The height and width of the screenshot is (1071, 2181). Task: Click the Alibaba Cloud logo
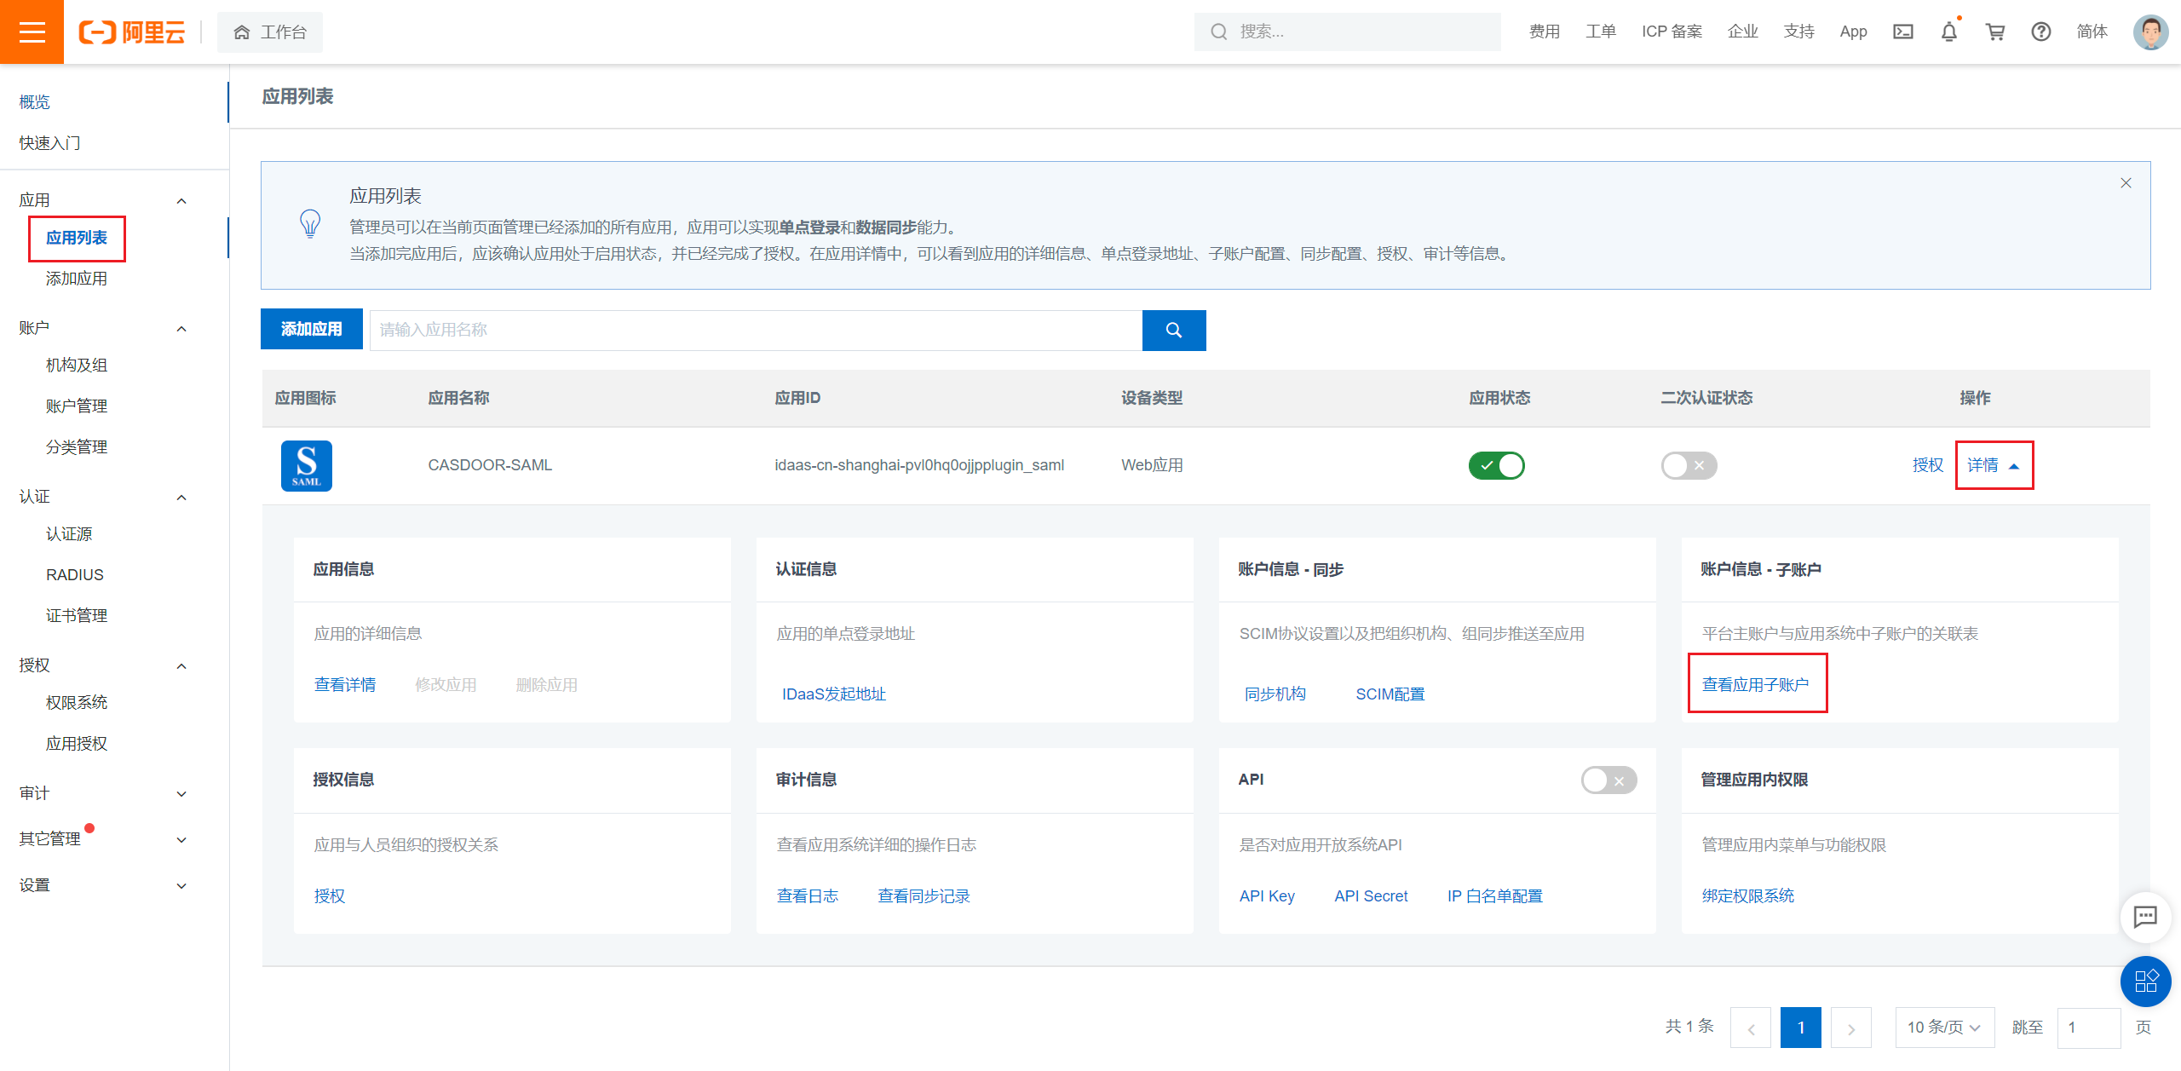pyautogui.click(x=132, y=32)
